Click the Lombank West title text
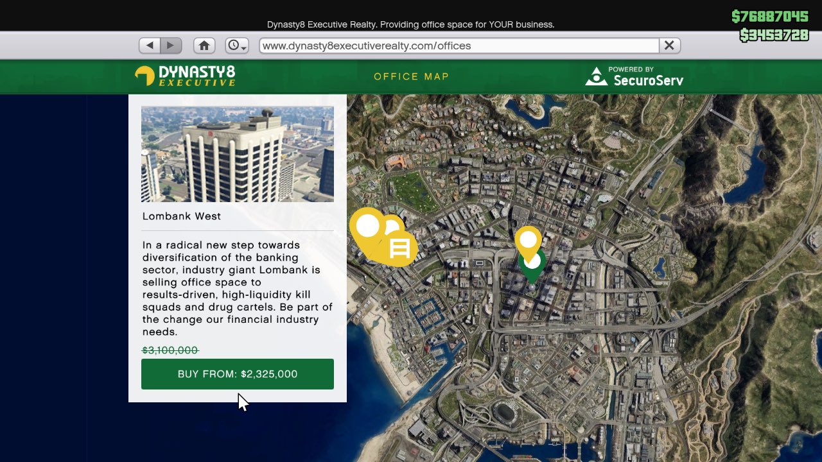 click(182, 216)
